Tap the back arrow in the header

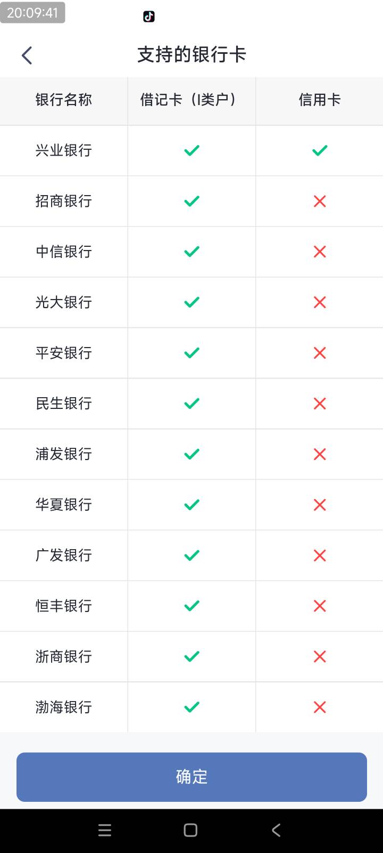(x=27, y=55)
